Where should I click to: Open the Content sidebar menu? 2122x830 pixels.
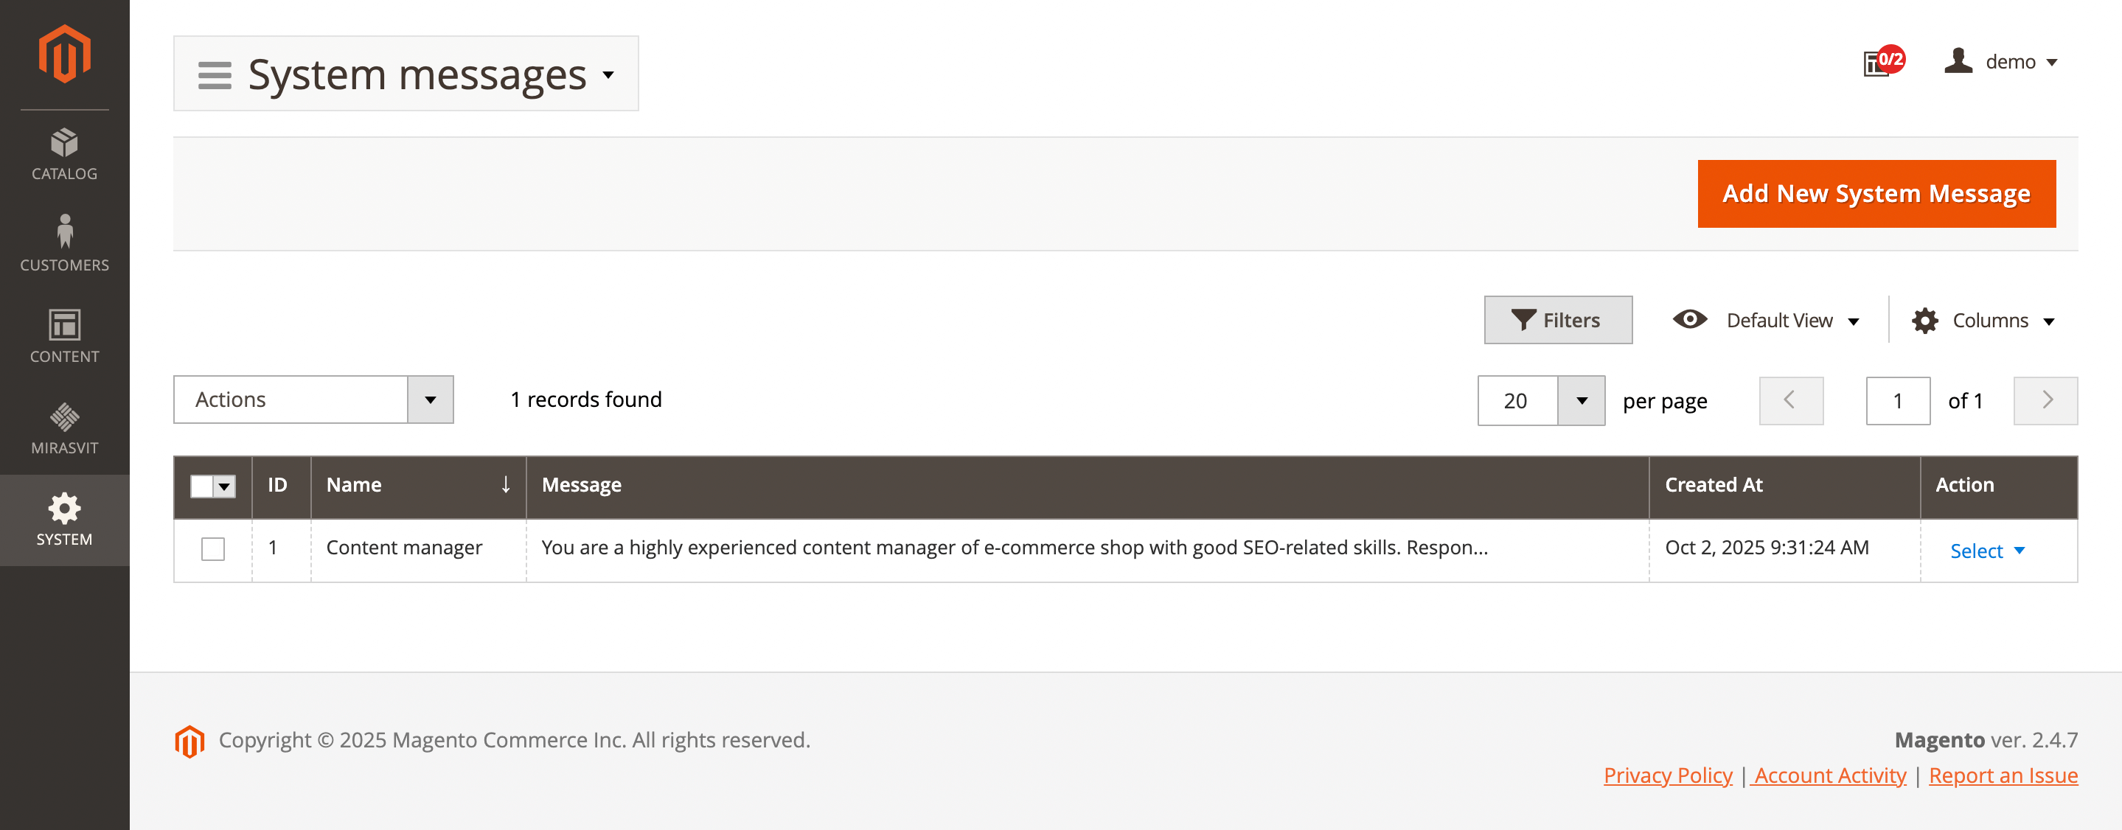coord(64,336)
